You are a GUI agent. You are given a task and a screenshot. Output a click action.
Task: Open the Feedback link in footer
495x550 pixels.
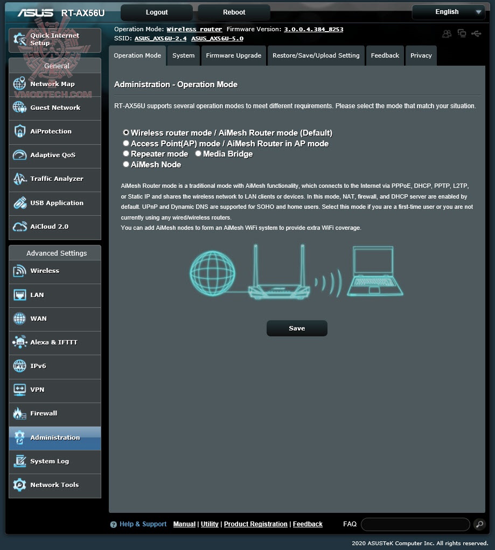pos(308,524)
